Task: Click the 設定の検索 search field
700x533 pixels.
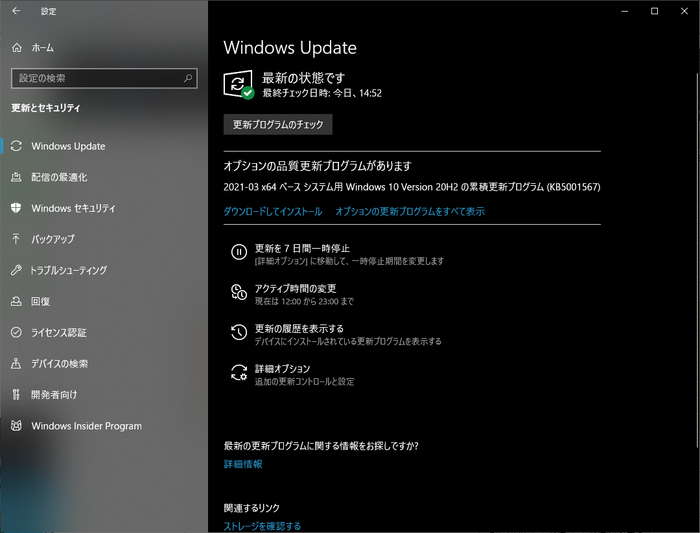Action: pos(104,78)
